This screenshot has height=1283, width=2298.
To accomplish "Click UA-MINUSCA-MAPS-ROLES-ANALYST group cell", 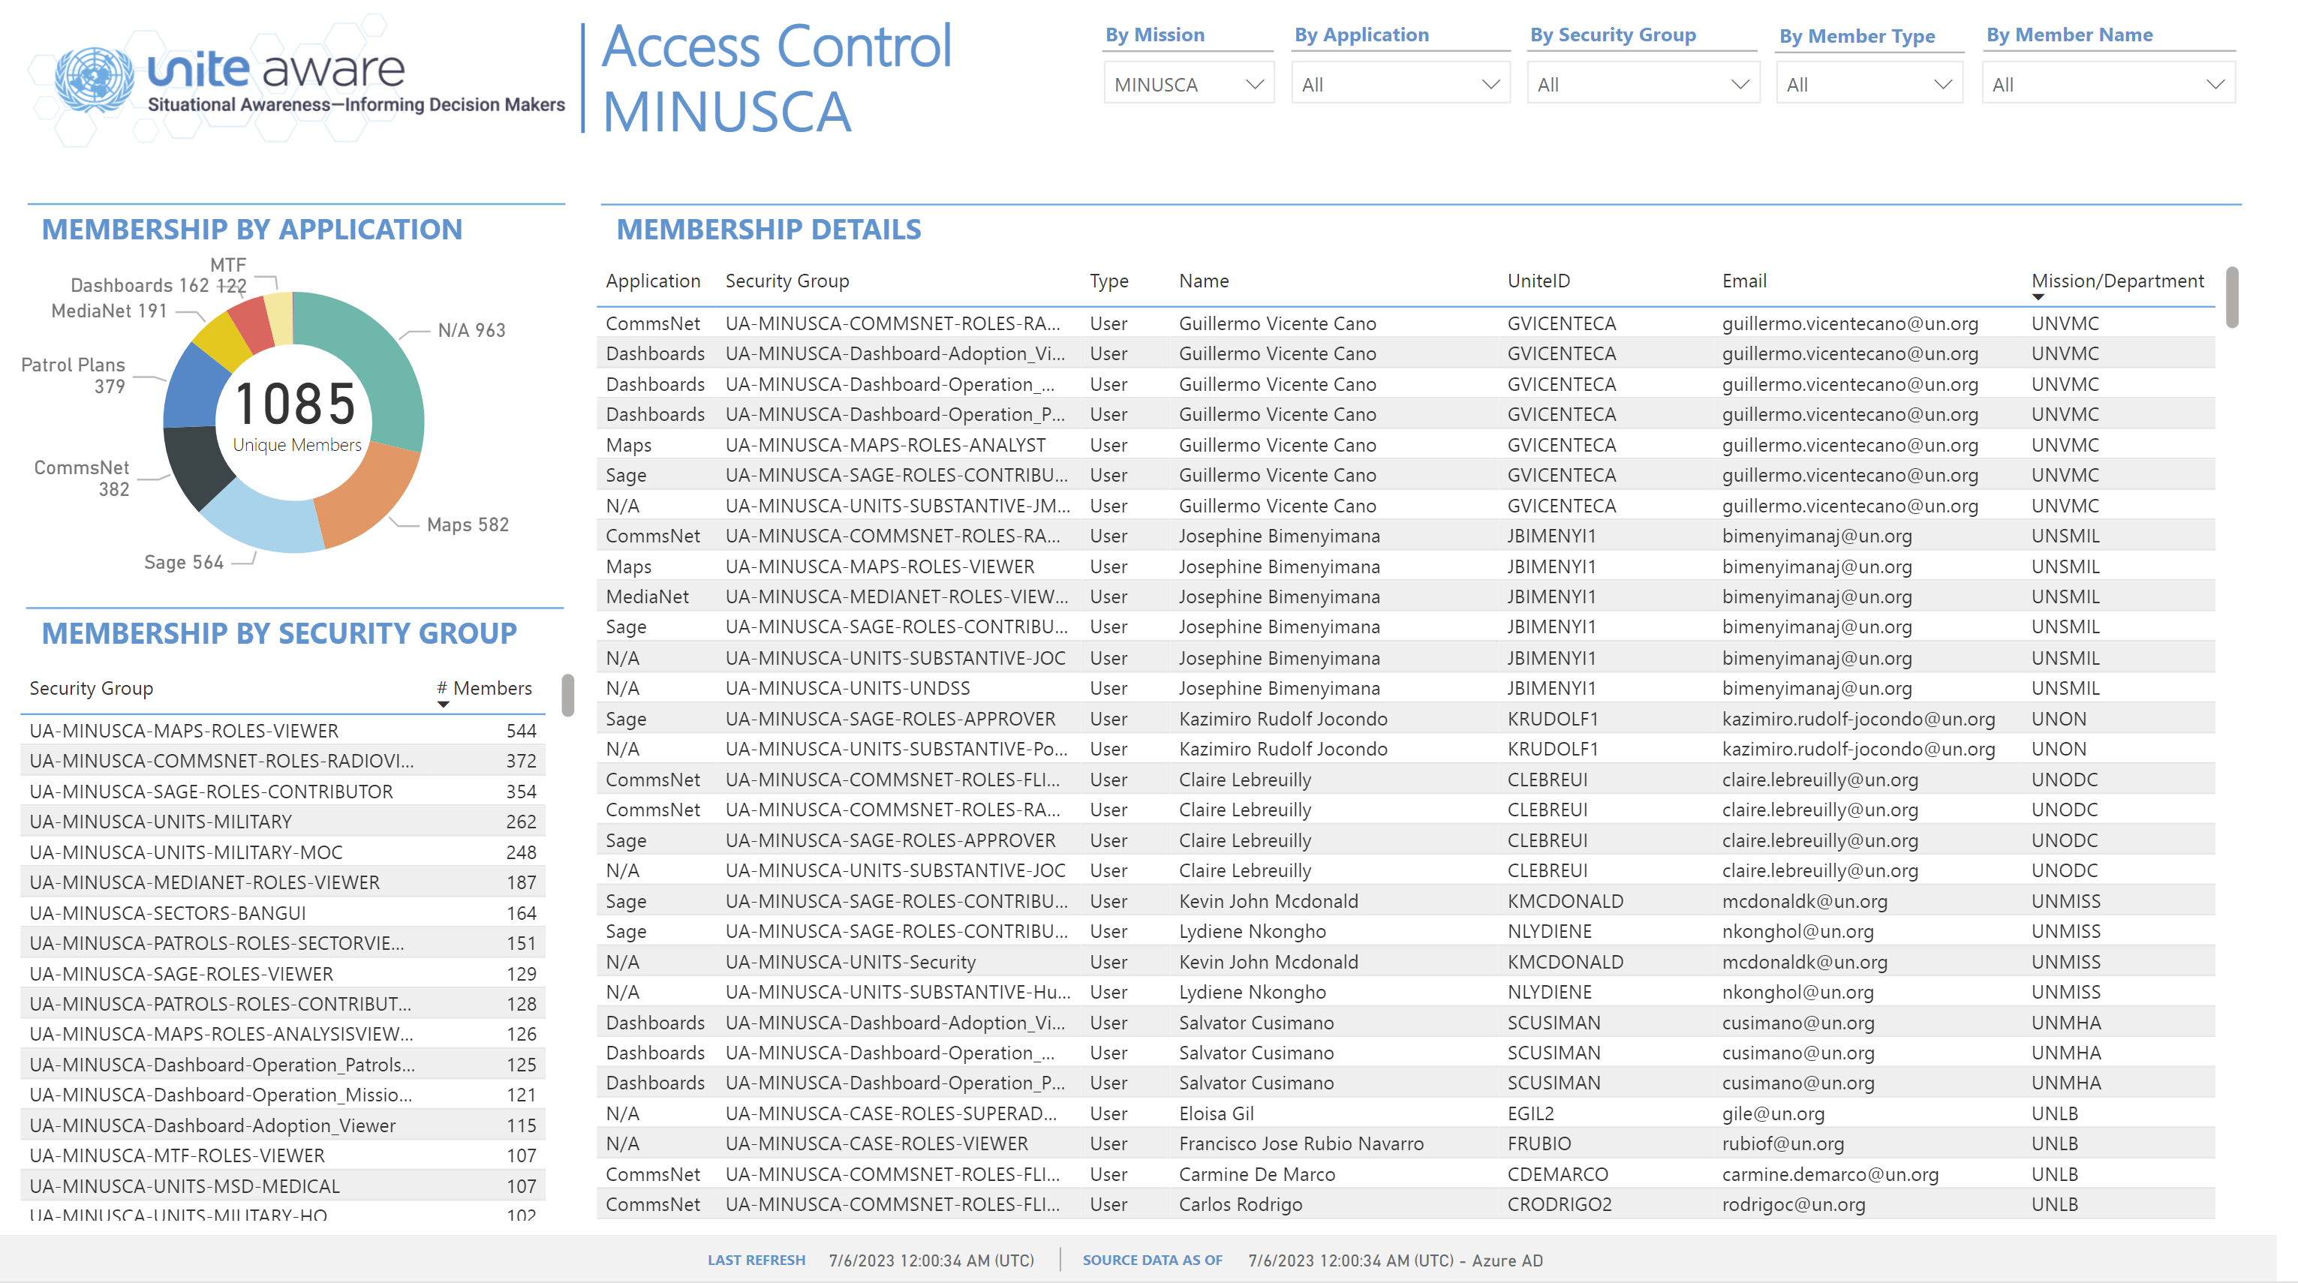I will tap(885, 446).
